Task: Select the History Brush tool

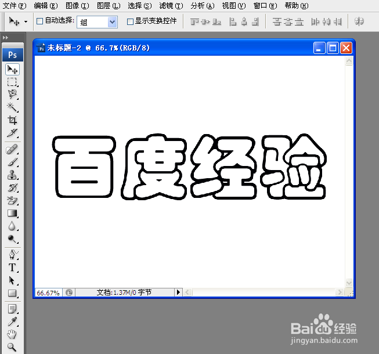Action: [12, 188]
